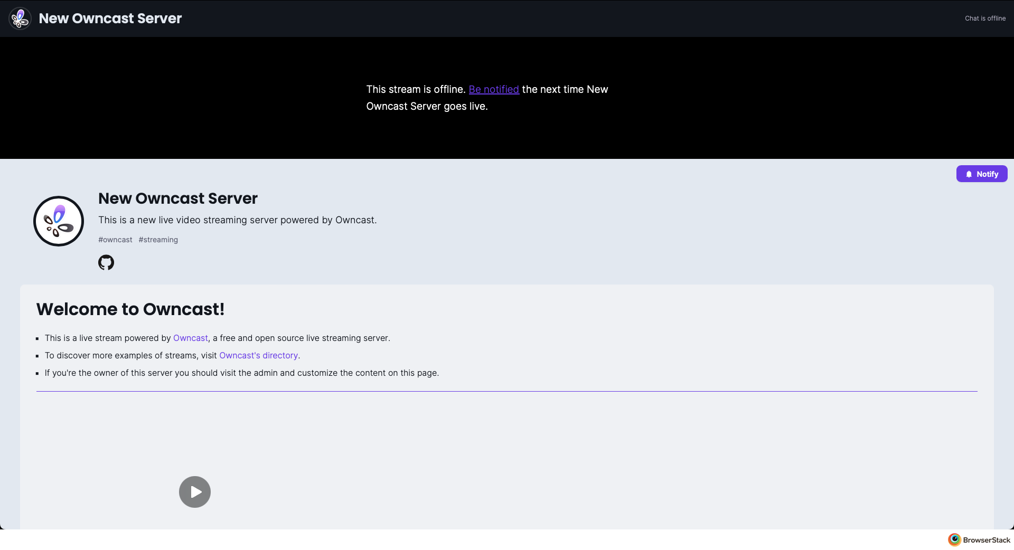This screenshot has width=1014, height=550.
Task: Click the #owncast tag
Action: [115, 240]
